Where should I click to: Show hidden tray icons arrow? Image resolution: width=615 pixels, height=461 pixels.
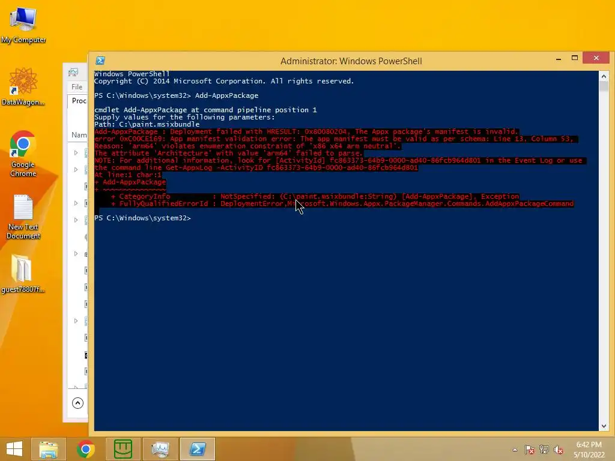515,450
